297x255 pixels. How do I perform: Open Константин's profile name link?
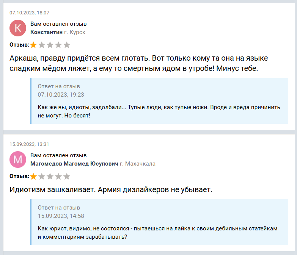(46, 32)
